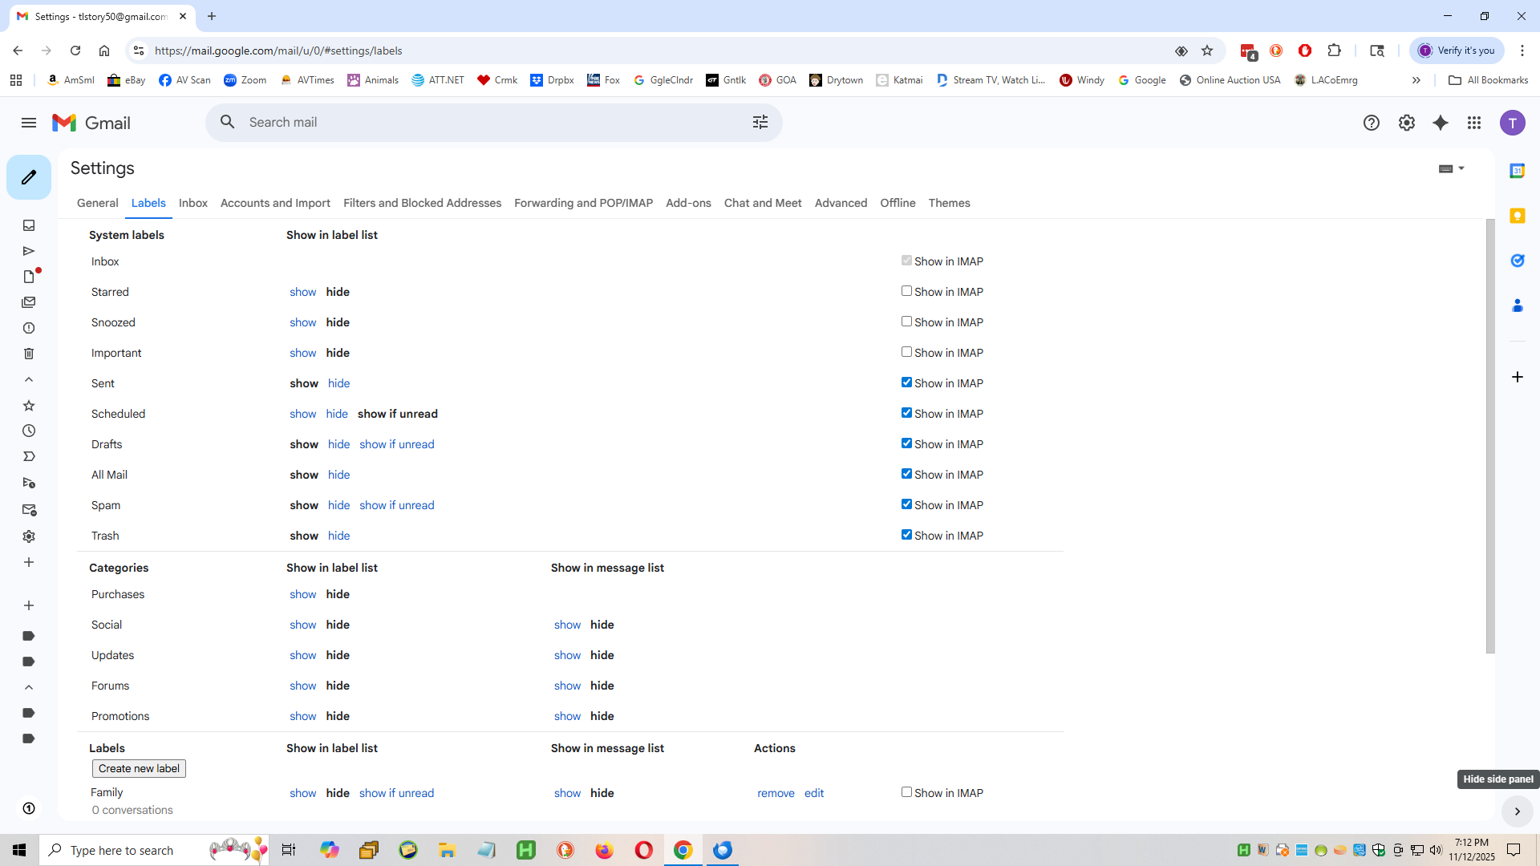Open Google Calendar in side panel

(x=1517, y=171)
